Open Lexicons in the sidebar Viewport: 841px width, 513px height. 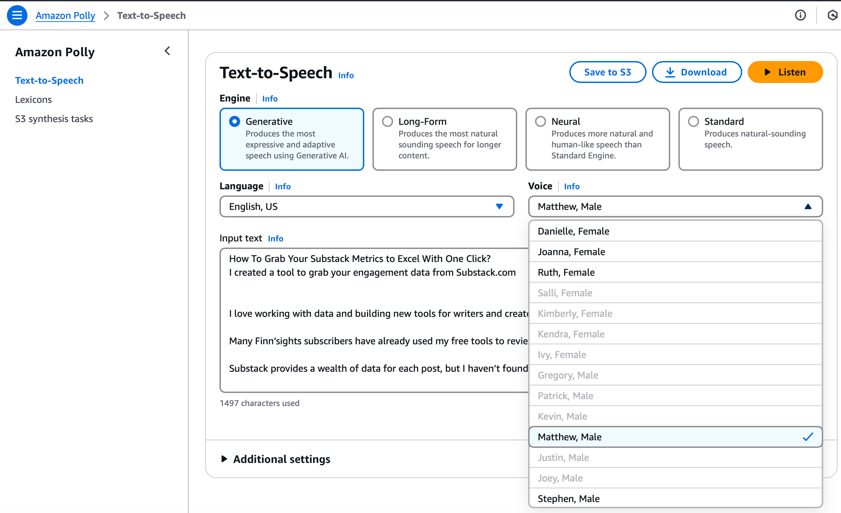coord(34,99)
